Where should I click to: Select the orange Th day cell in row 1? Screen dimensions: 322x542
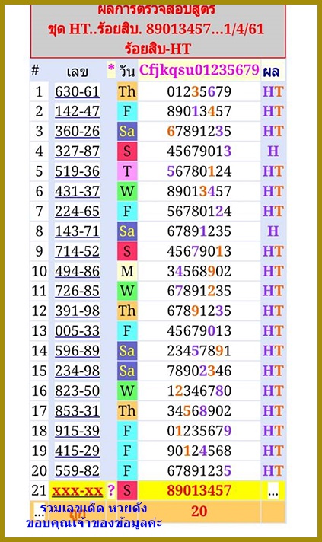click(127, 91)
